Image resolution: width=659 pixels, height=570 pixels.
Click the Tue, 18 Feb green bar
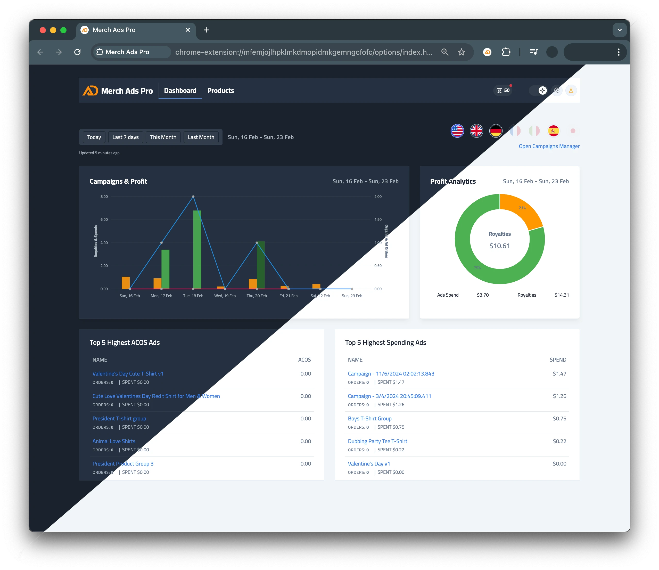pos(197,249)
